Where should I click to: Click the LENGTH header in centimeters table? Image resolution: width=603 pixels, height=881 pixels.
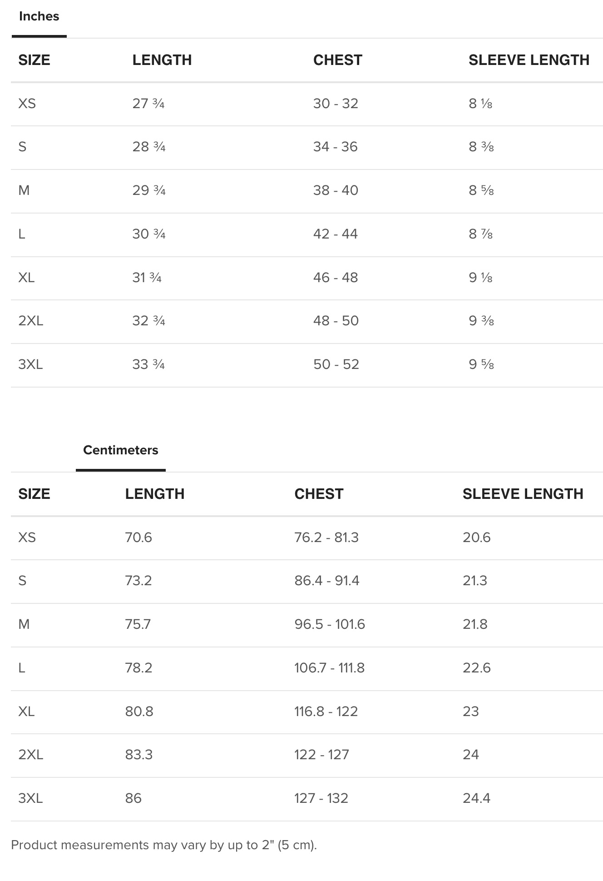click(155, 494)
